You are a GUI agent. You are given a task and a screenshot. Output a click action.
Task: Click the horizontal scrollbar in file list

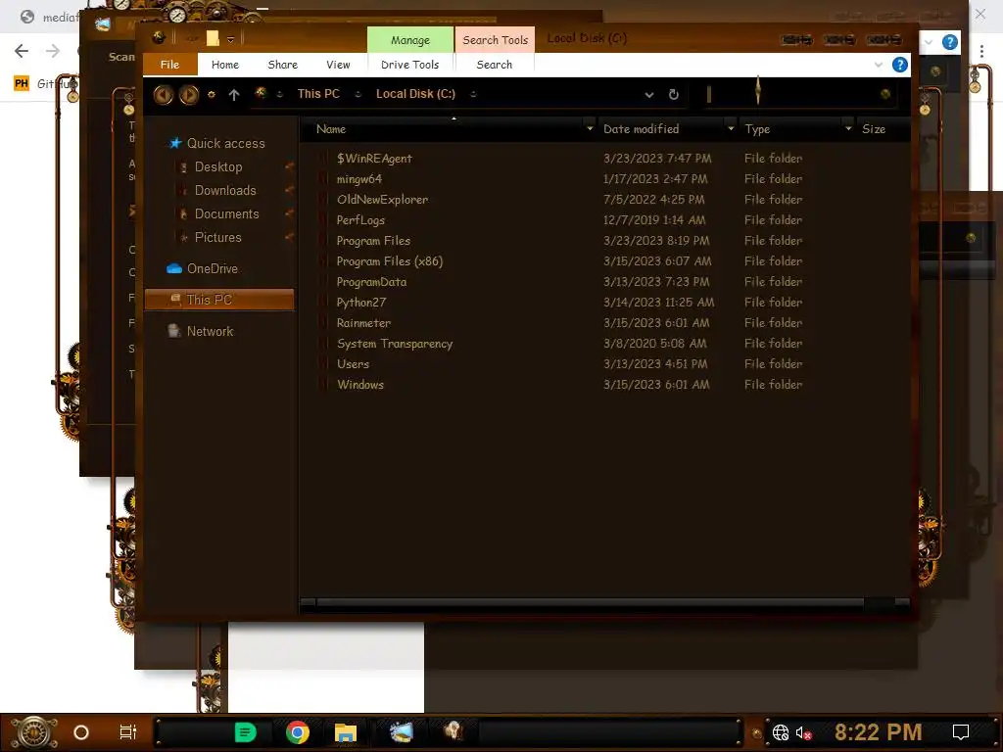[x=590, y=602]
